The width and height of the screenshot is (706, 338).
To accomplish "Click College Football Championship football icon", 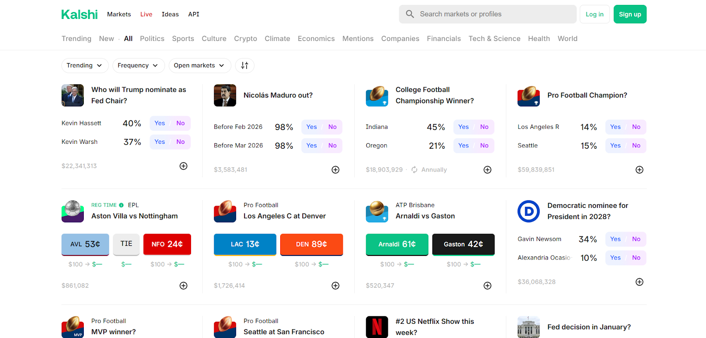I will (377, 95).
